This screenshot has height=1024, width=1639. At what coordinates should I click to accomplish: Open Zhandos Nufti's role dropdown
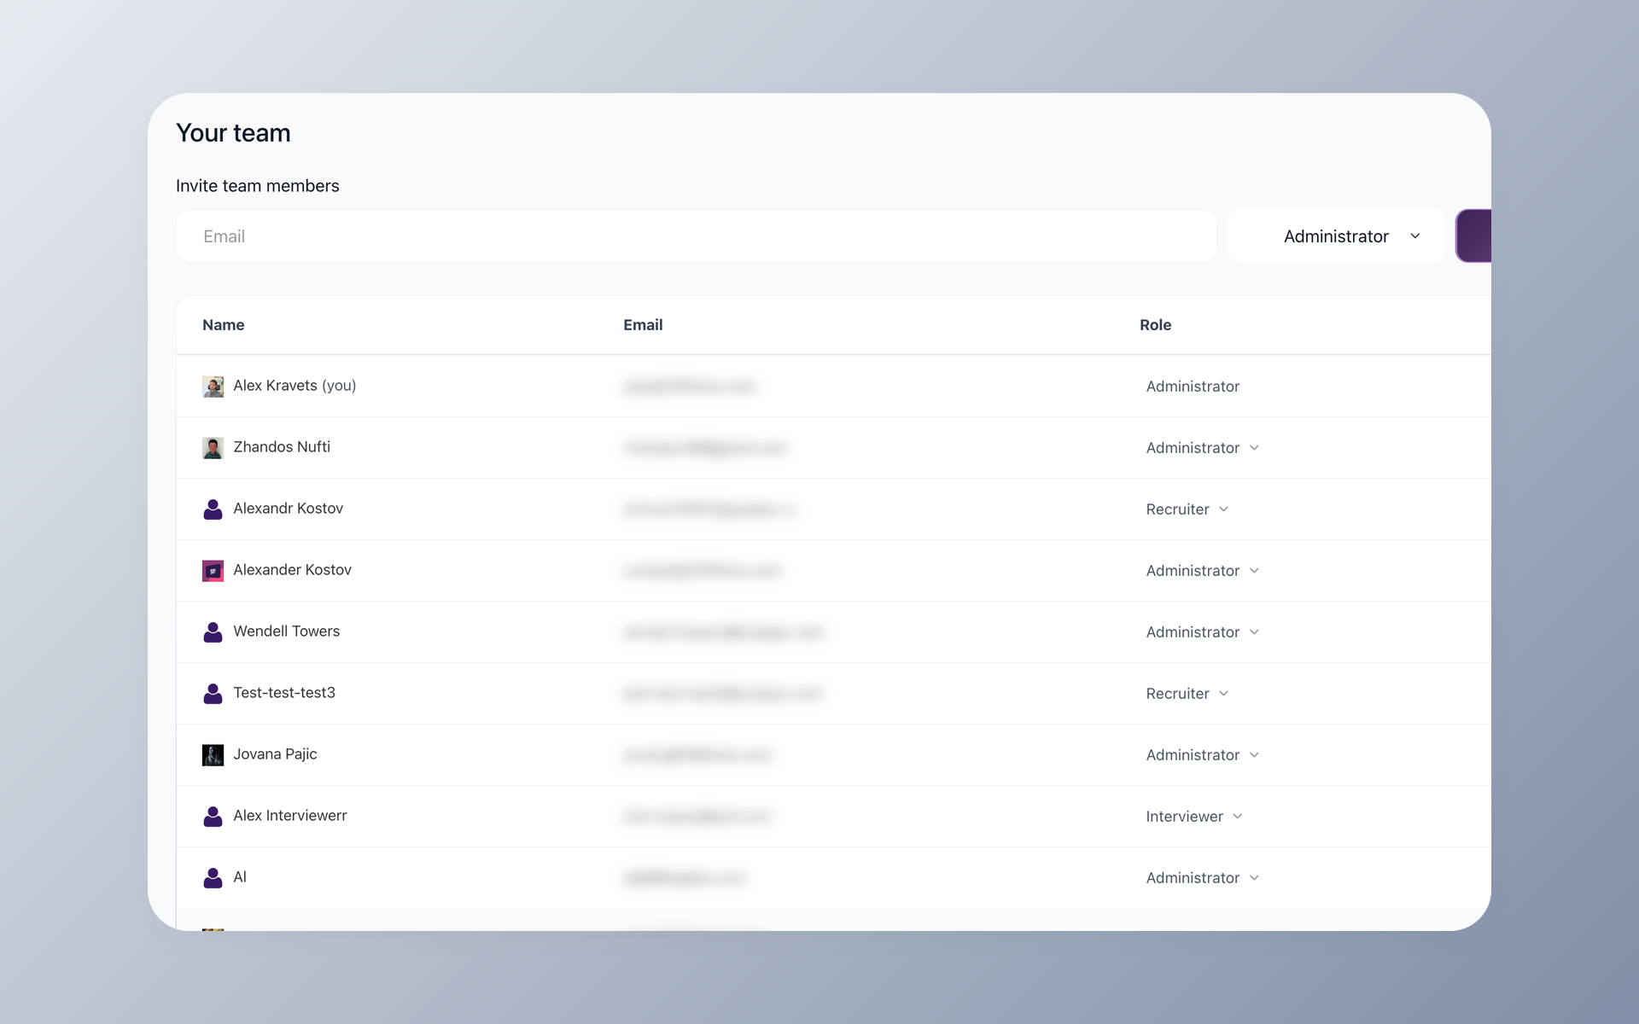[x=1202, y=448]
